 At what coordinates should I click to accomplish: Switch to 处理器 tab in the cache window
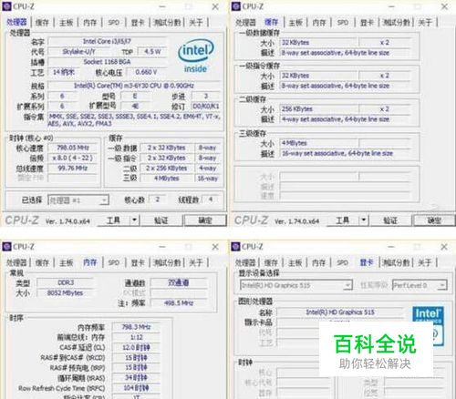245,22
